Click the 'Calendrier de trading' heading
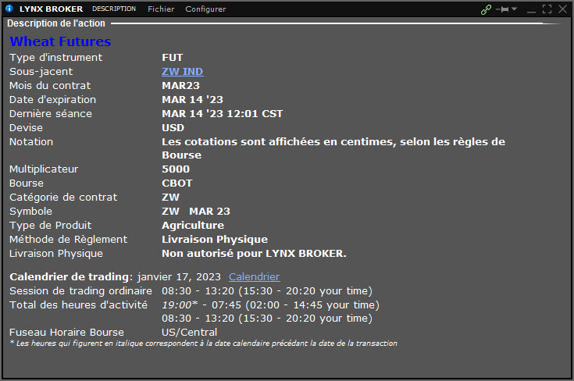 click(x=71, y=277)
